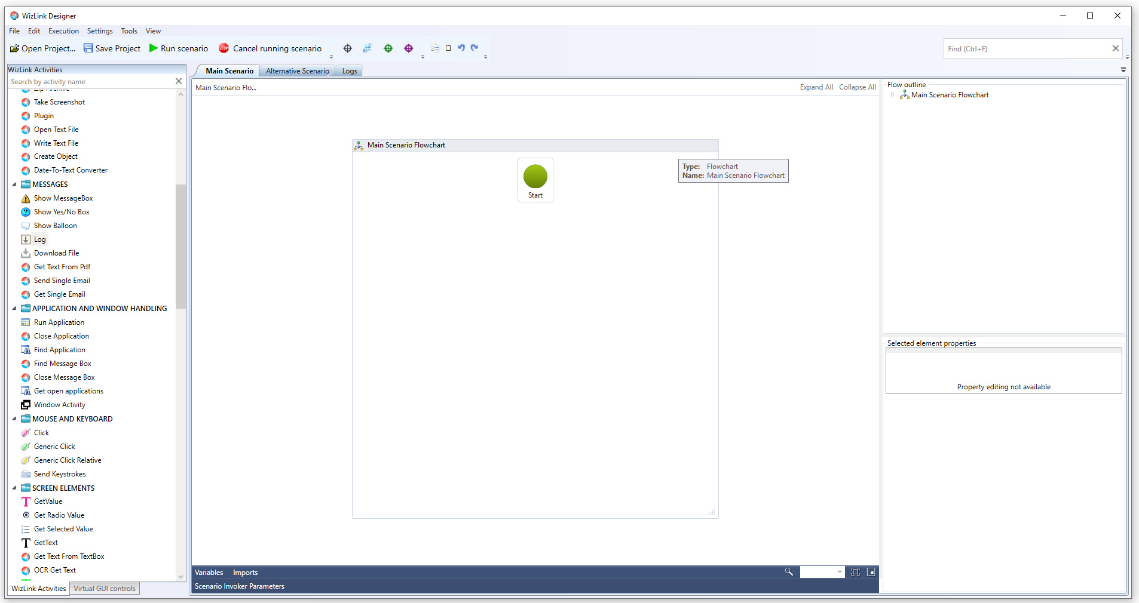
Task: Click the document list icon beside the clipboard icon
Action: [435, 48]
